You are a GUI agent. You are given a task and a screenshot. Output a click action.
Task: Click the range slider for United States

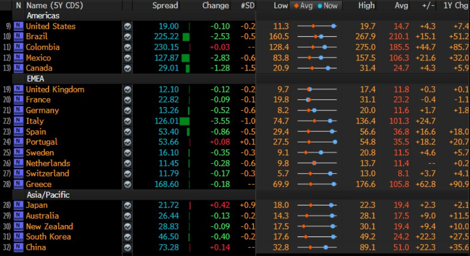pyautogui.click(x=317, y=26)
